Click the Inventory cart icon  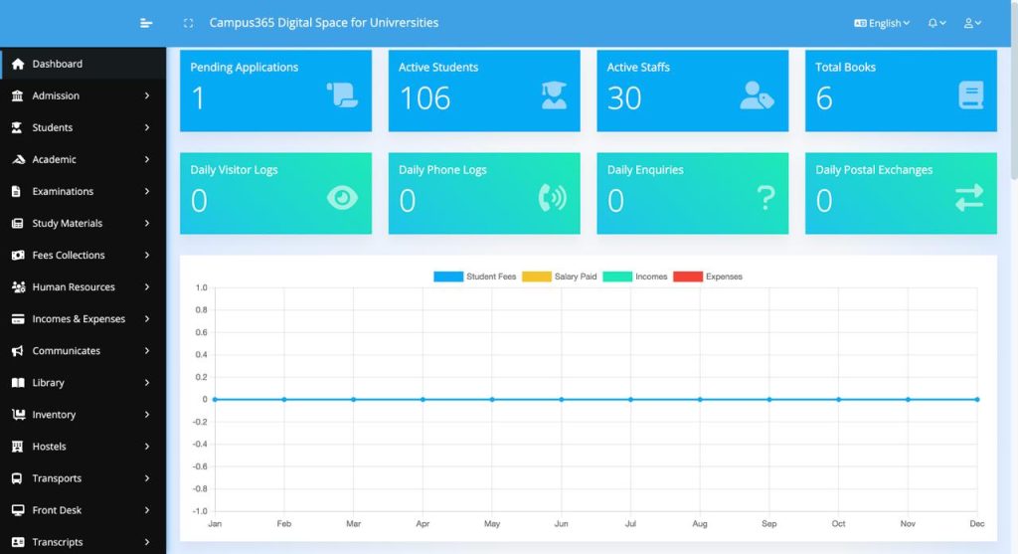(x=18, y=415)
